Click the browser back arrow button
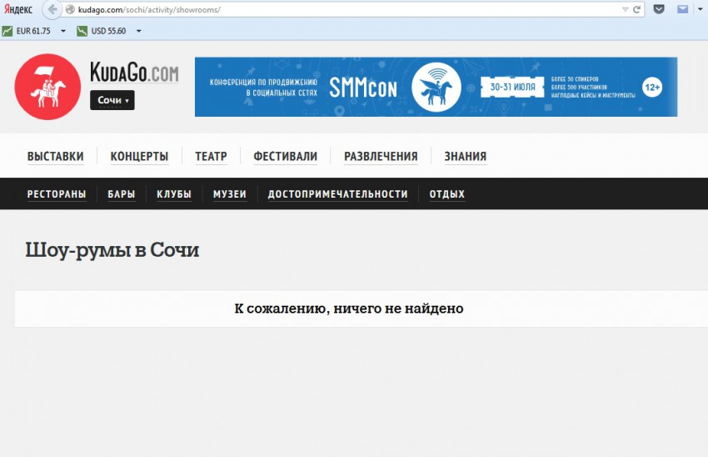 point(53,10)
